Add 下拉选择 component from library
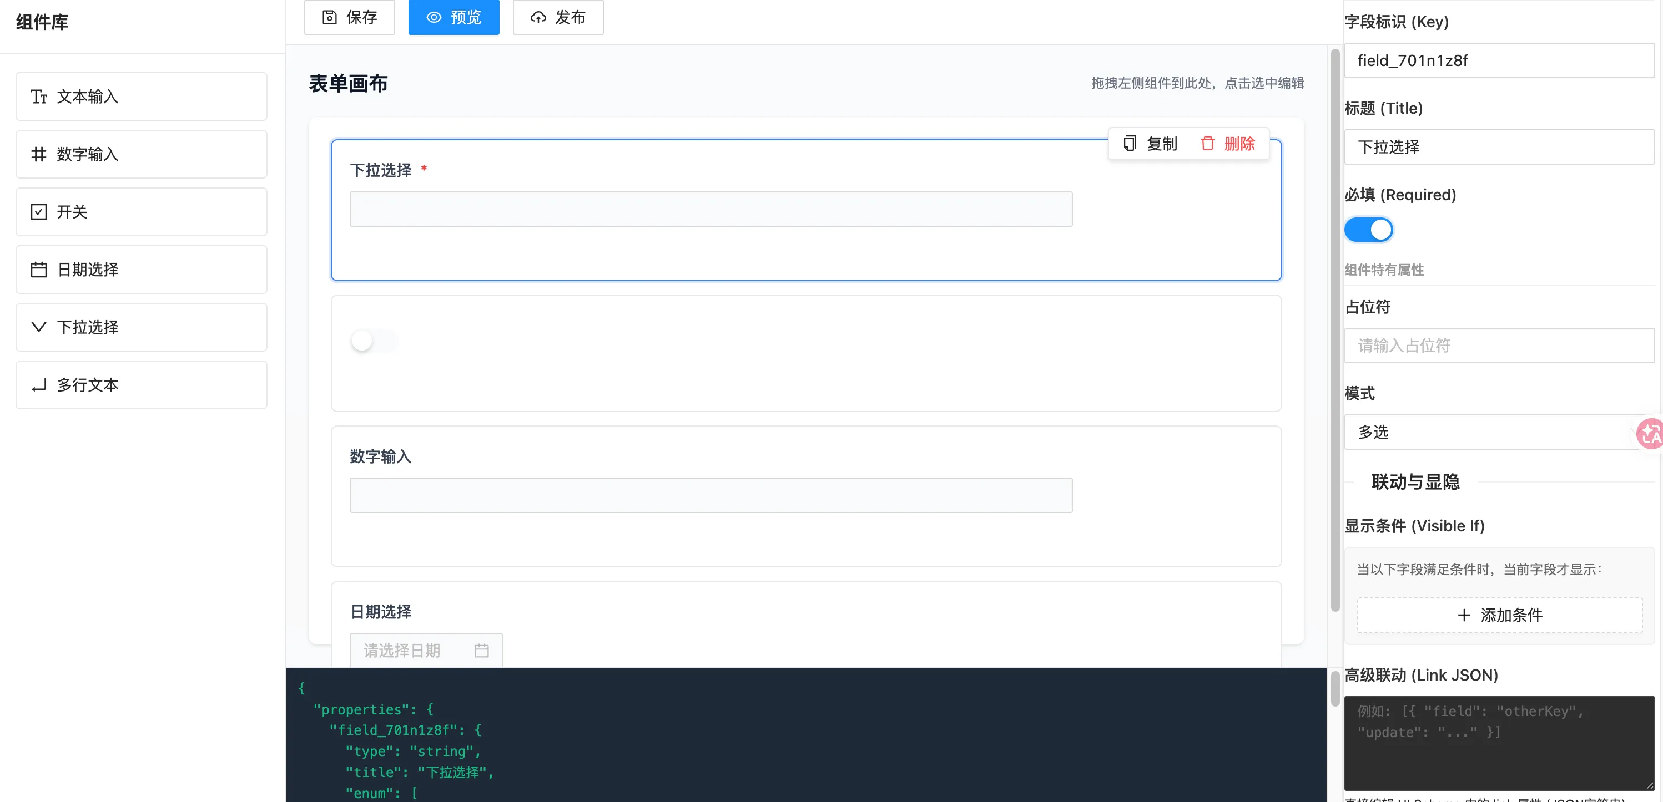The image size is (1663, 802). [142, 327]
